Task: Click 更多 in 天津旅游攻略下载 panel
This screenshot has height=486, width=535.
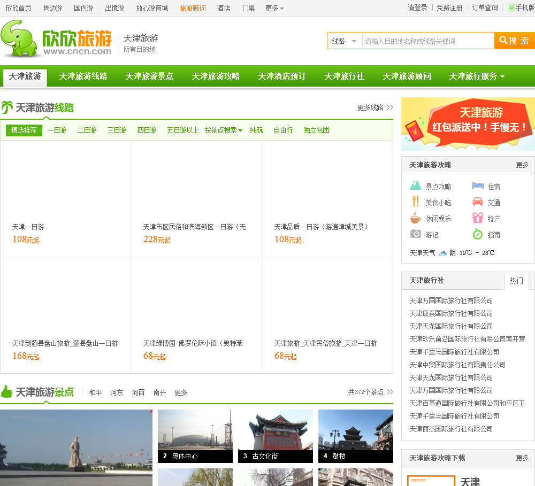Action: point(522,458)
